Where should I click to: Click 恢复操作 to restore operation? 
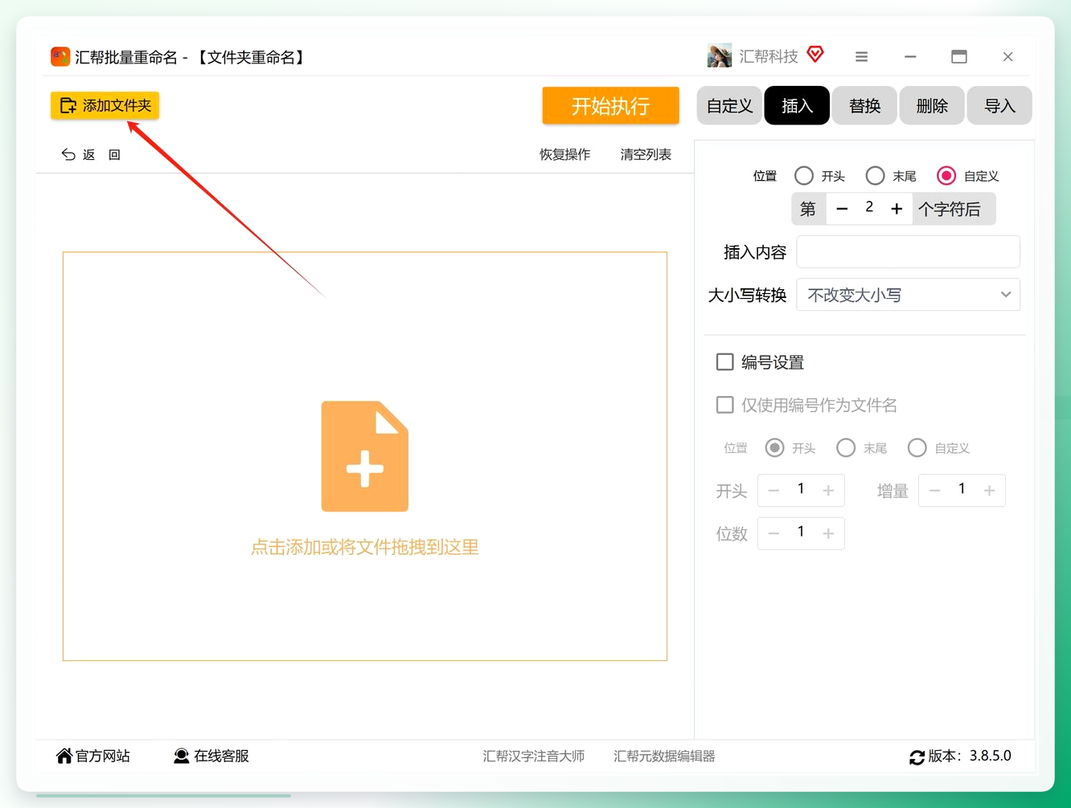coord(564,154)
